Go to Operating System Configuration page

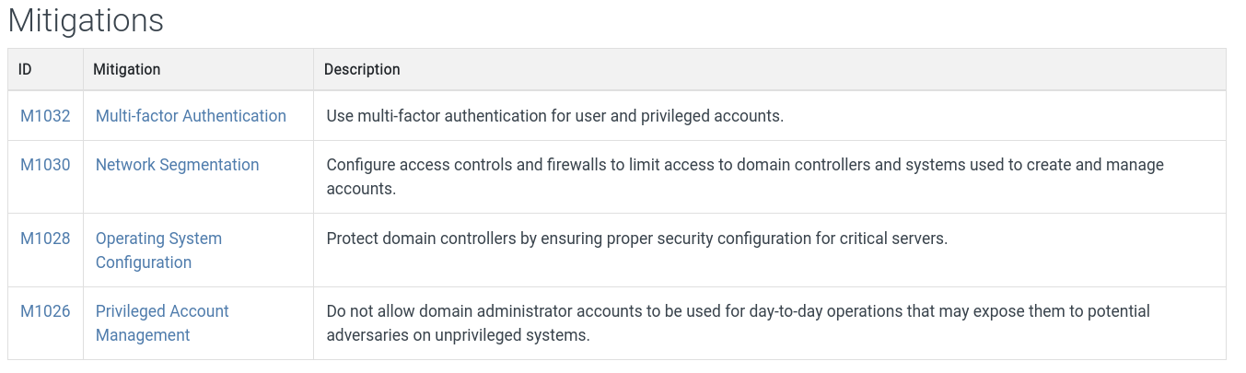(158, 250)
